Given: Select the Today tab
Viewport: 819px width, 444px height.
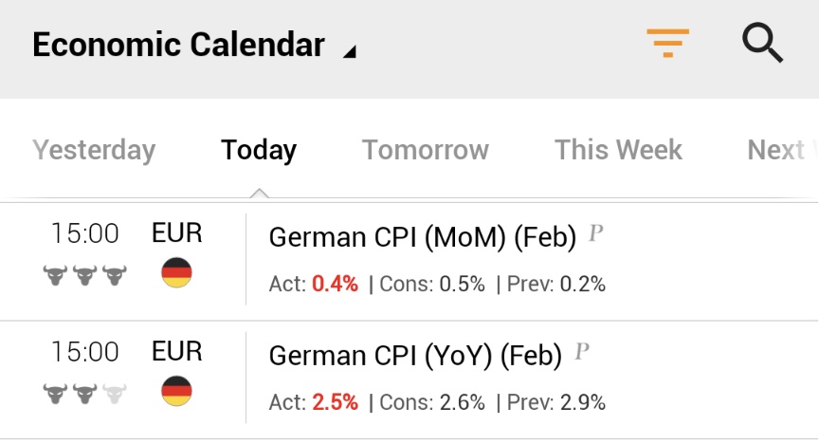Looking at the screenshot, I should tap(259, 150).
